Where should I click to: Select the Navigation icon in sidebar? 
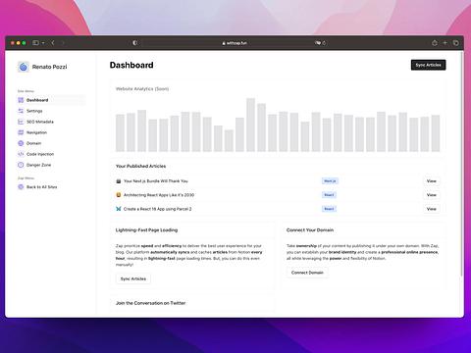click(x=21, y=132)
